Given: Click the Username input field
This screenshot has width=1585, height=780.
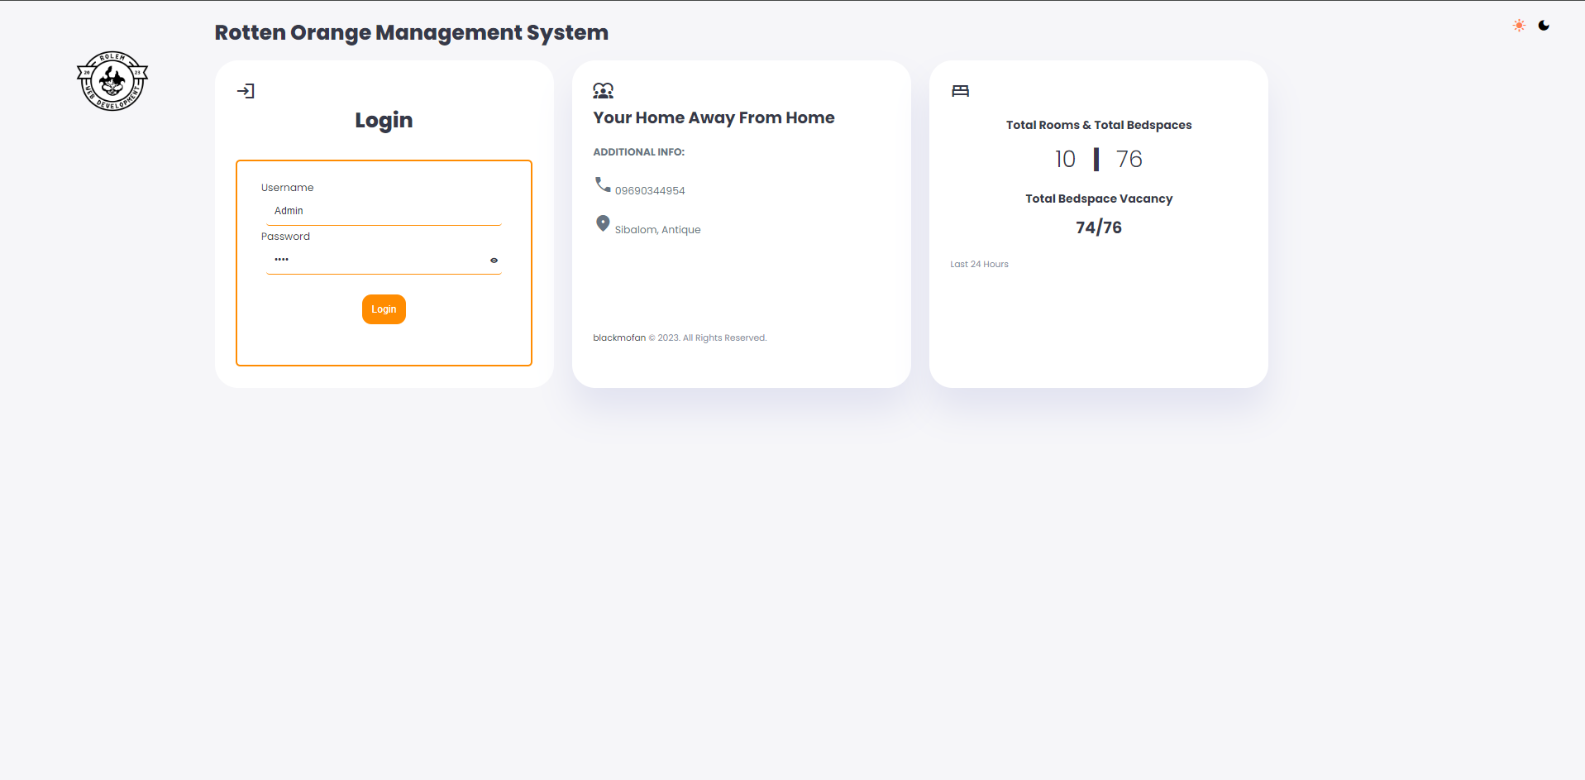Looking at the screenshot, I should pos(384,212).
